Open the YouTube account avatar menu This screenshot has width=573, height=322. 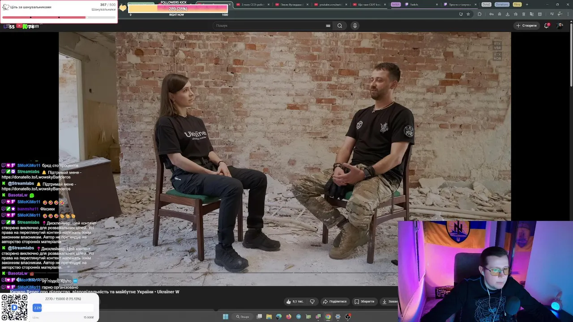pos(560,25)
